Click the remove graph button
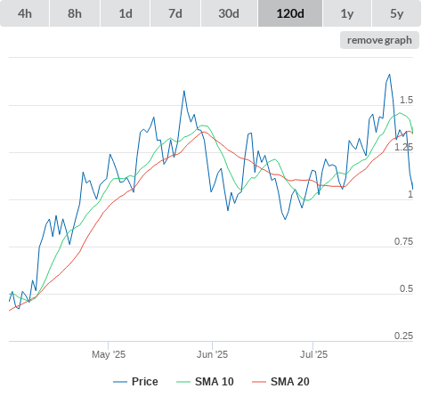 pos(379,40)
